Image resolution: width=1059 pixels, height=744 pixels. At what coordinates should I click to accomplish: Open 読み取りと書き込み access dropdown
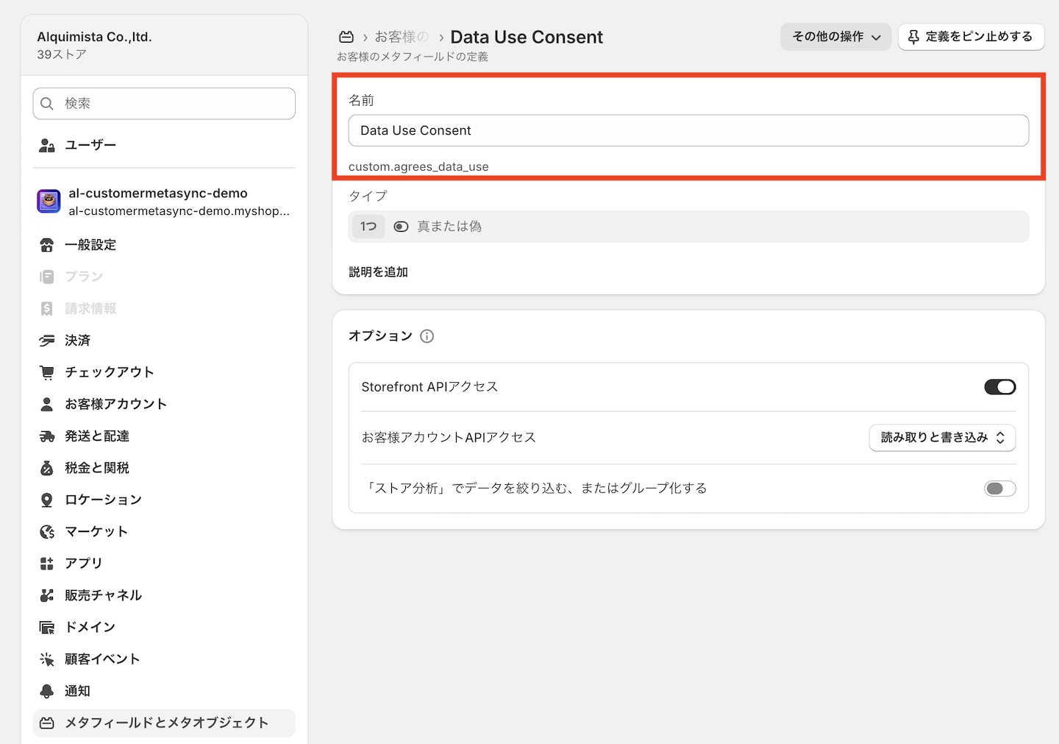coord(942,438)
